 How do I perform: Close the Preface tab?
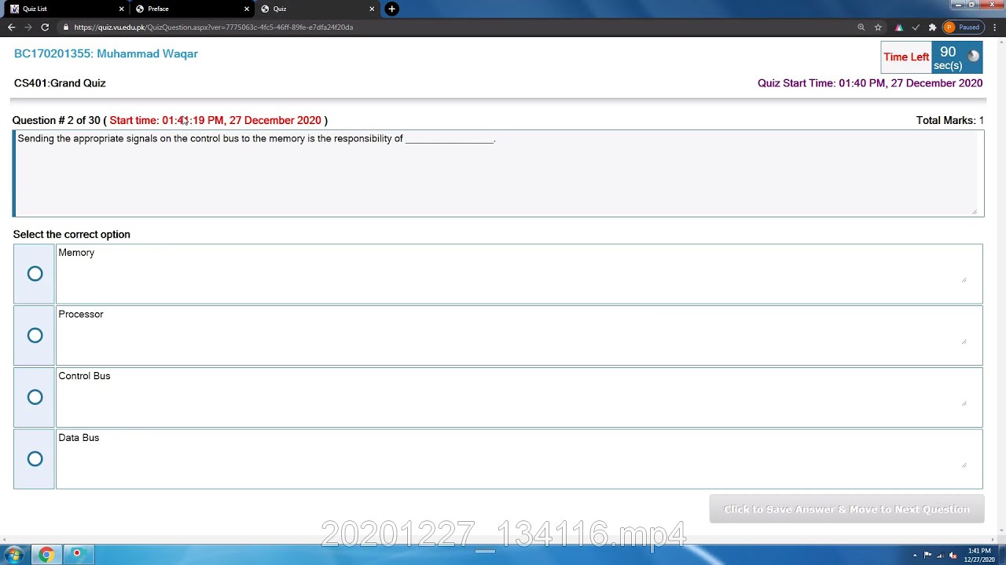(246, 9)
